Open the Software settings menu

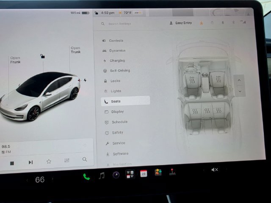pyautogui.click(x=117, y=154)
